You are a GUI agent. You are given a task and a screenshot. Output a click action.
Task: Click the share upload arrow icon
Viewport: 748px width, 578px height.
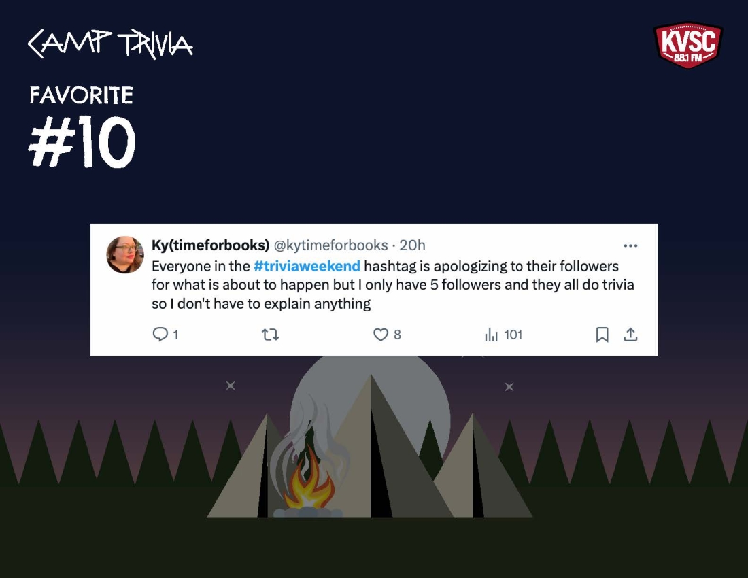(x=630, y=335)
